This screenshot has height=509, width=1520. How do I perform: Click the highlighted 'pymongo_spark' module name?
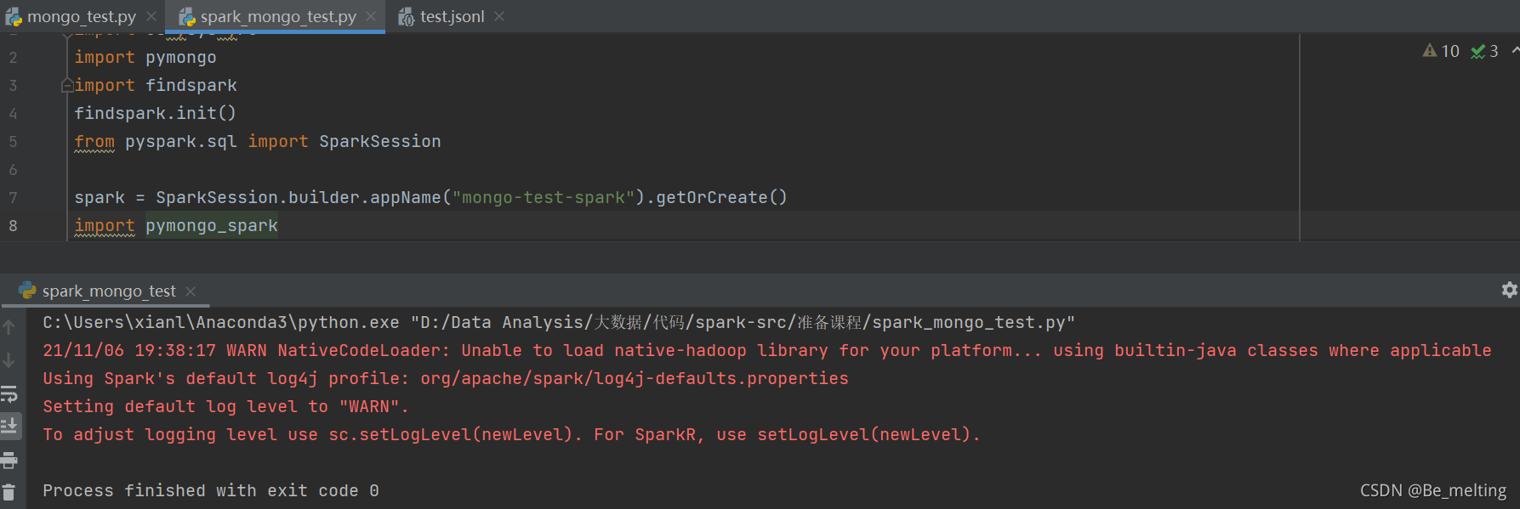[x=212, y=225]
